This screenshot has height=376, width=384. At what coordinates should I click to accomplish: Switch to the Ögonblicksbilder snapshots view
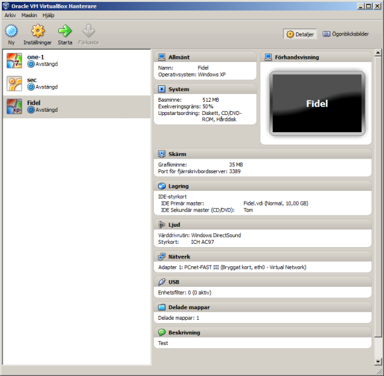click(x=346, y=34)
